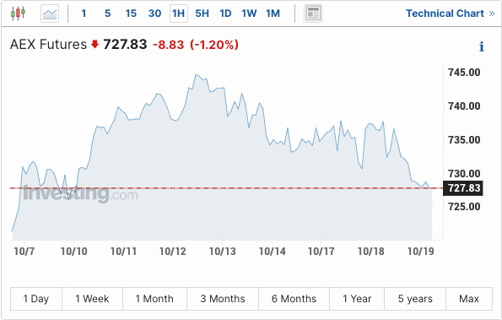Viewport: 502px width, 320px height.
Task: Show the Max range
Action: 469,299
